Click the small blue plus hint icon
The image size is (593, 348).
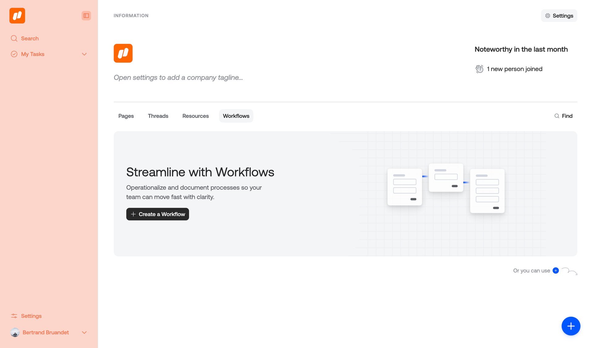[x=556, y=271]
